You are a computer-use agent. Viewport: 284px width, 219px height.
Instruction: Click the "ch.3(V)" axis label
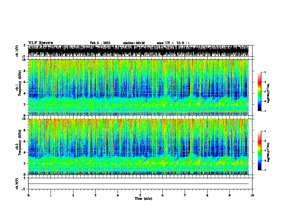coord(17,184)
